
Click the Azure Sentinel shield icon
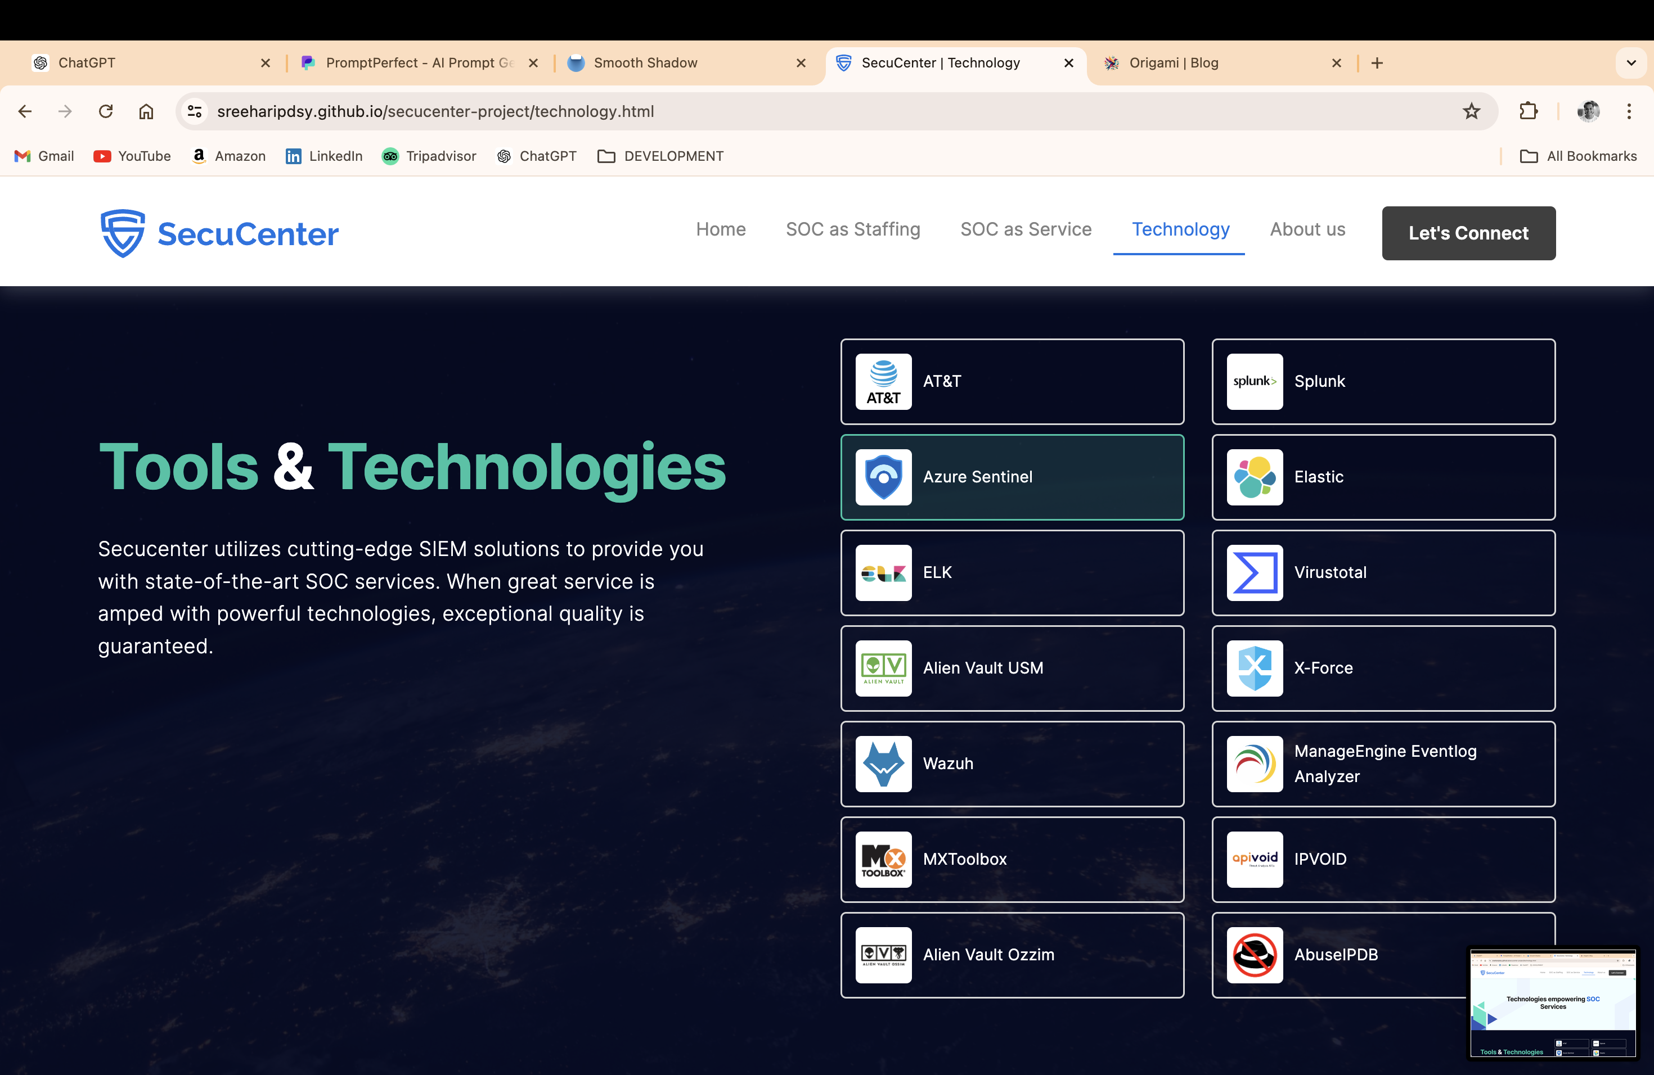883,477
